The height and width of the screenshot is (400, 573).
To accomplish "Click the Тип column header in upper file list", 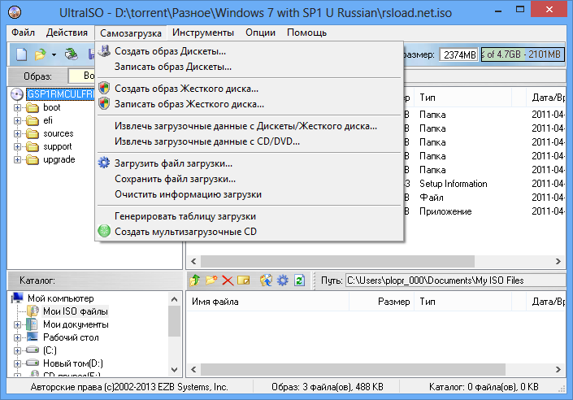I will point(462,98).
